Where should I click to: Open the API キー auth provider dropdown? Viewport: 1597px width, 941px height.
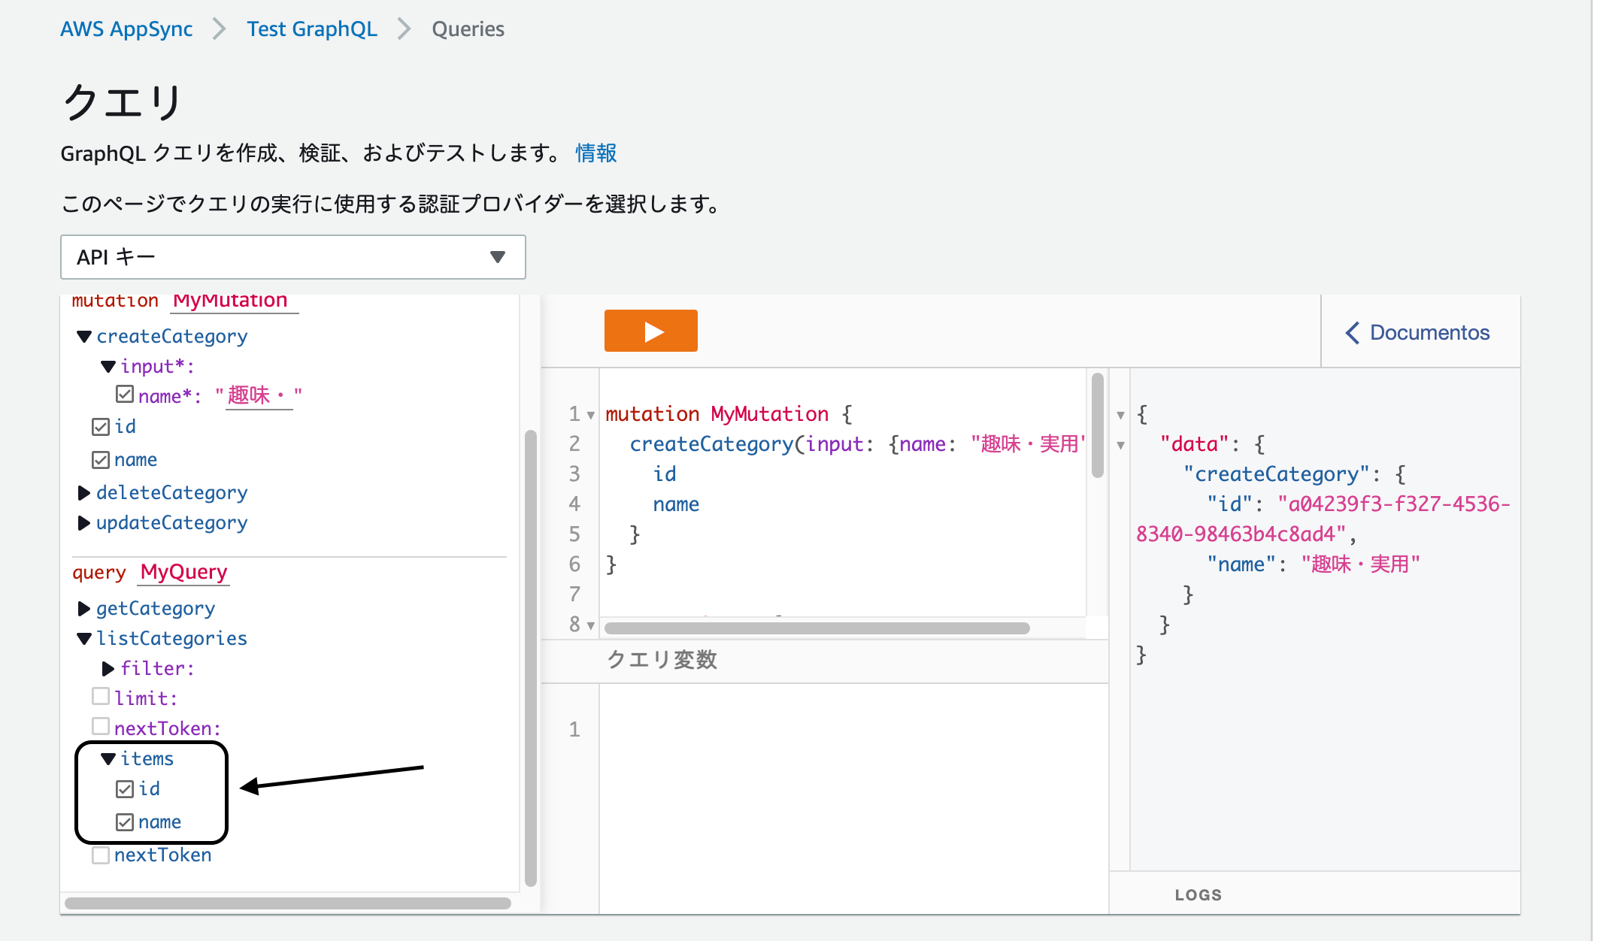coord(292,257)
